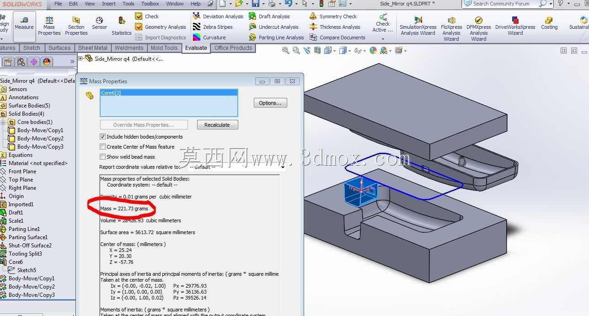
Task: Open DimXpertManager tab icon
Action: point(33,62)
